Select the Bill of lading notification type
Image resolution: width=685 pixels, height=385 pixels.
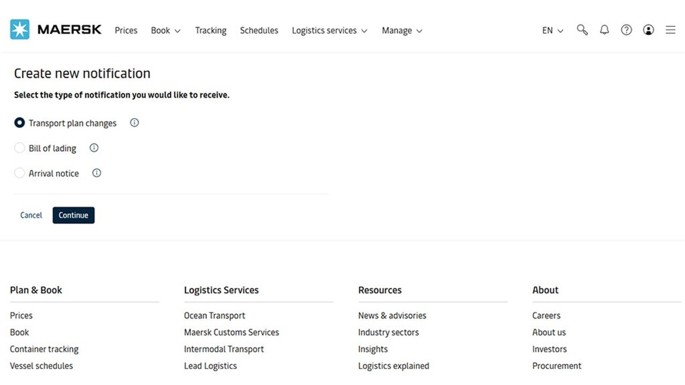click(19, 148)
